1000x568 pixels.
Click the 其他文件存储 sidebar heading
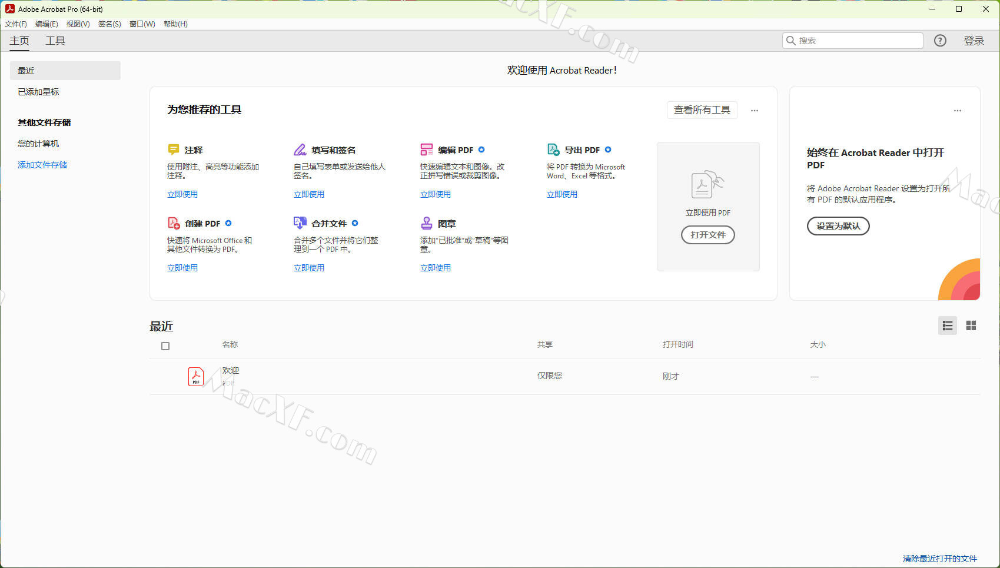pyautogui.click(x=44, y=122)
